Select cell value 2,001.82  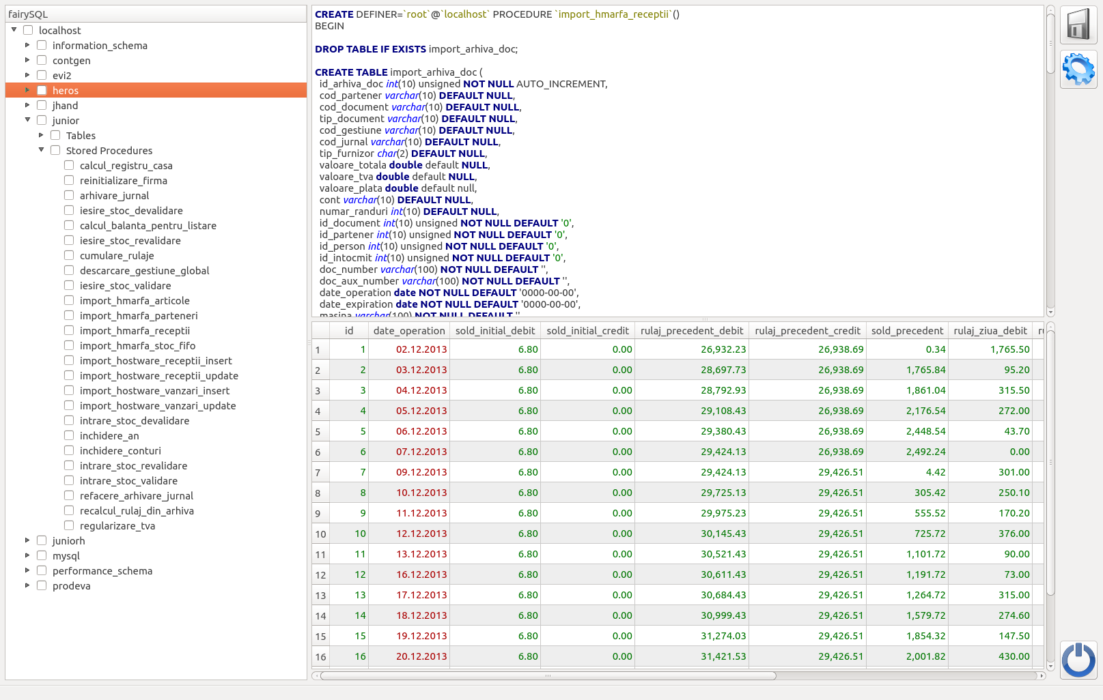(907, 656)
